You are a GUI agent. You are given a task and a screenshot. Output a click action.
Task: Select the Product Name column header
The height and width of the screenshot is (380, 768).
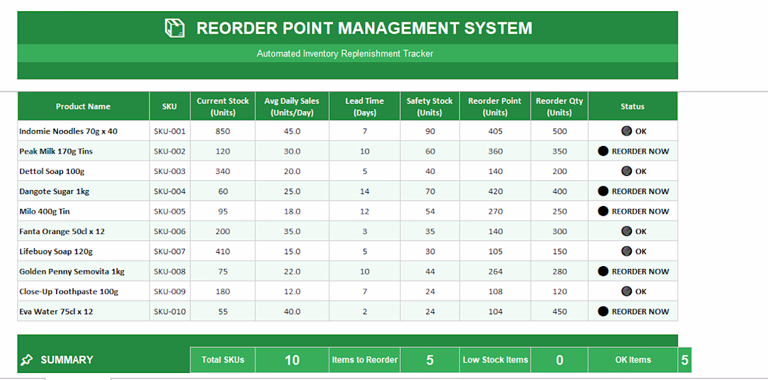tap(83, 106)
